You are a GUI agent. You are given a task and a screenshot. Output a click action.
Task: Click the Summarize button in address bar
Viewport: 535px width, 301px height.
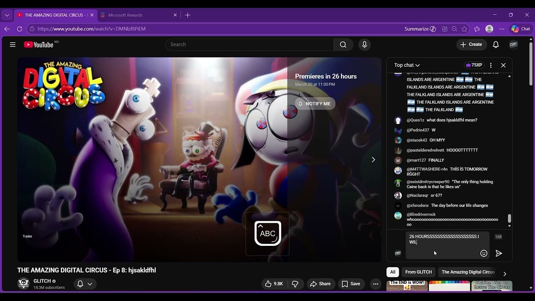420,29
